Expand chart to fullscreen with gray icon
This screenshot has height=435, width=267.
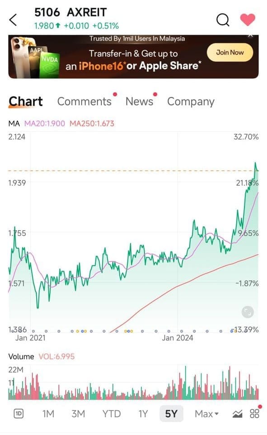(x=248, y=312)
